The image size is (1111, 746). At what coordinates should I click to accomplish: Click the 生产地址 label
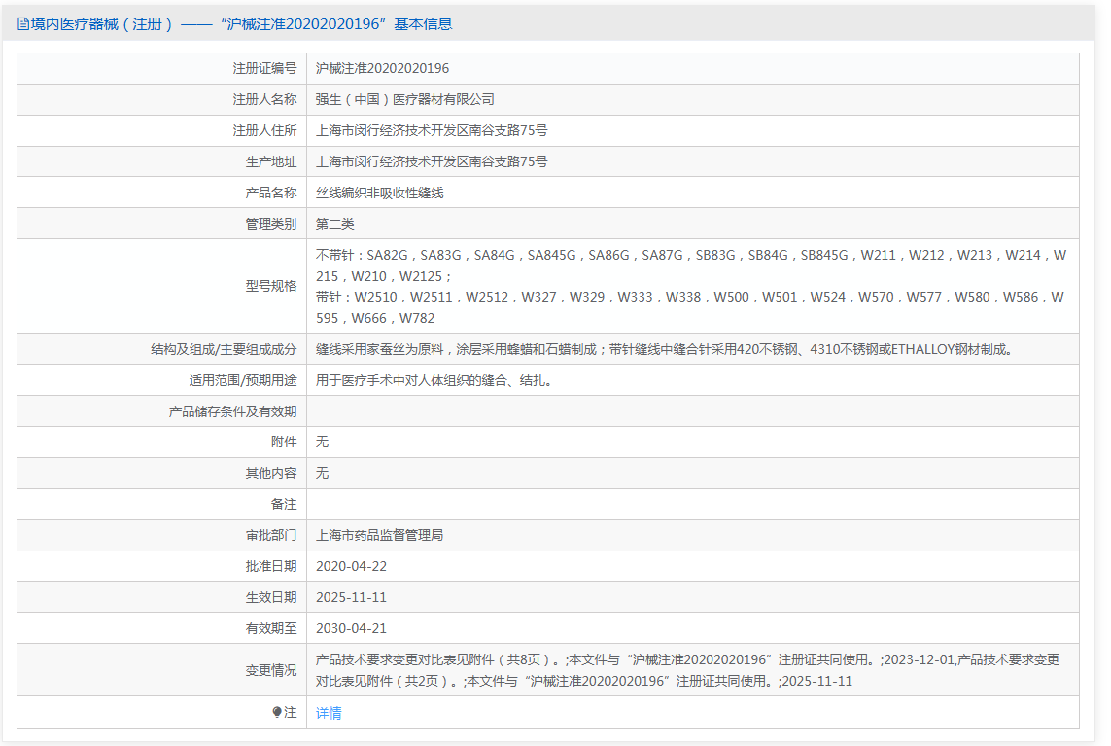[x=271, y=161]
